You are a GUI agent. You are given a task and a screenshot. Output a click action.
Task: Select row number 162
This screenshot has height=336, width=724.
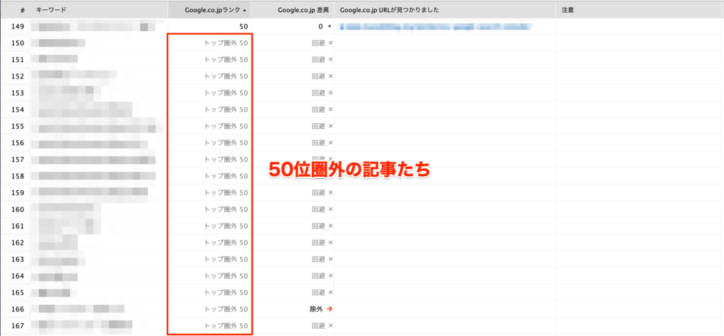click(17, 243)
